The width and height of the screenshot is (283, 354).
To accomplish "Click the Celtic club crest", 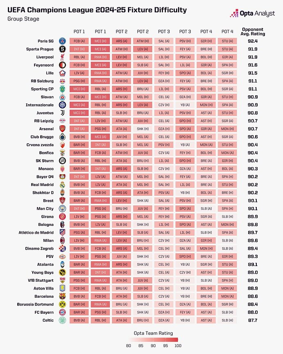I will pos(62,320).
